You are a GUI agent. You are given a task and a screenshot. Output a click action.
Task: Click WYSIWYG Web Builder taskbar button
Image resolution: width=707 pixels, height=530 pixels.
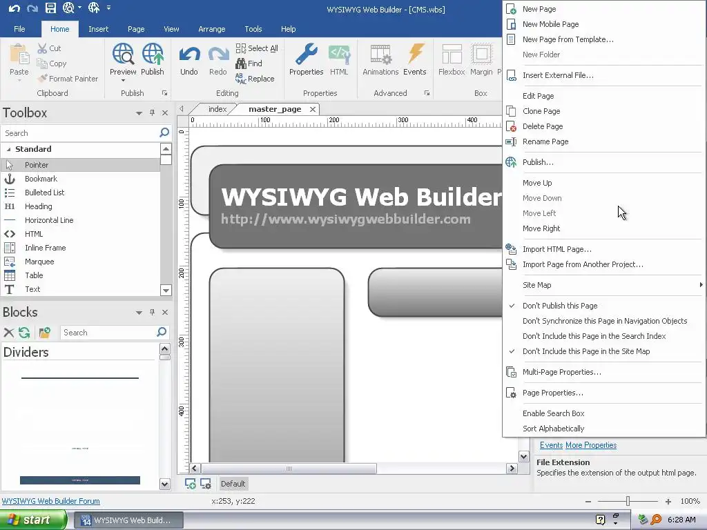[128, 520]
